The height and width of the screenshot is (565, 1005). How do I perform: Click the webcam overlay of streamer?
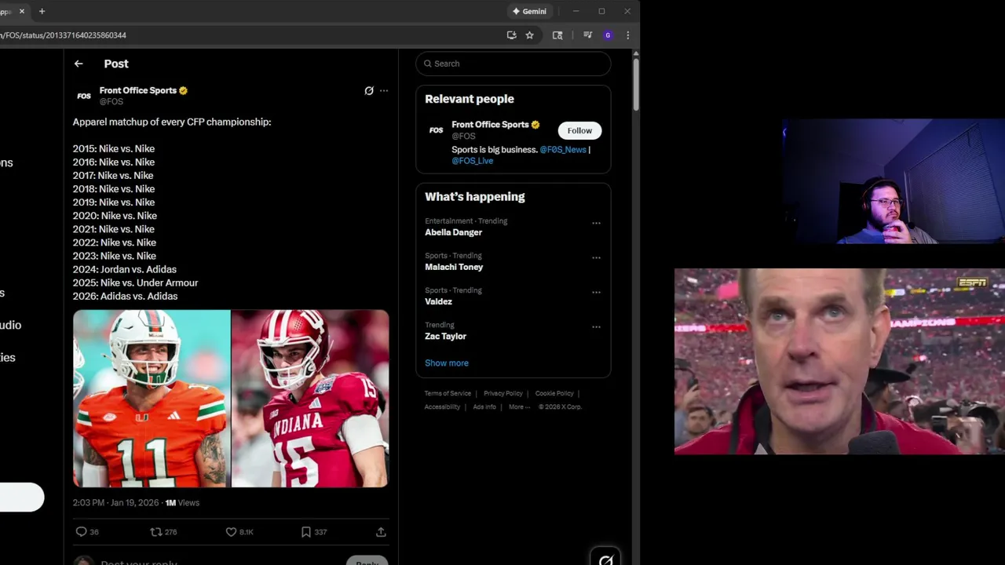[x=894, y=182]
